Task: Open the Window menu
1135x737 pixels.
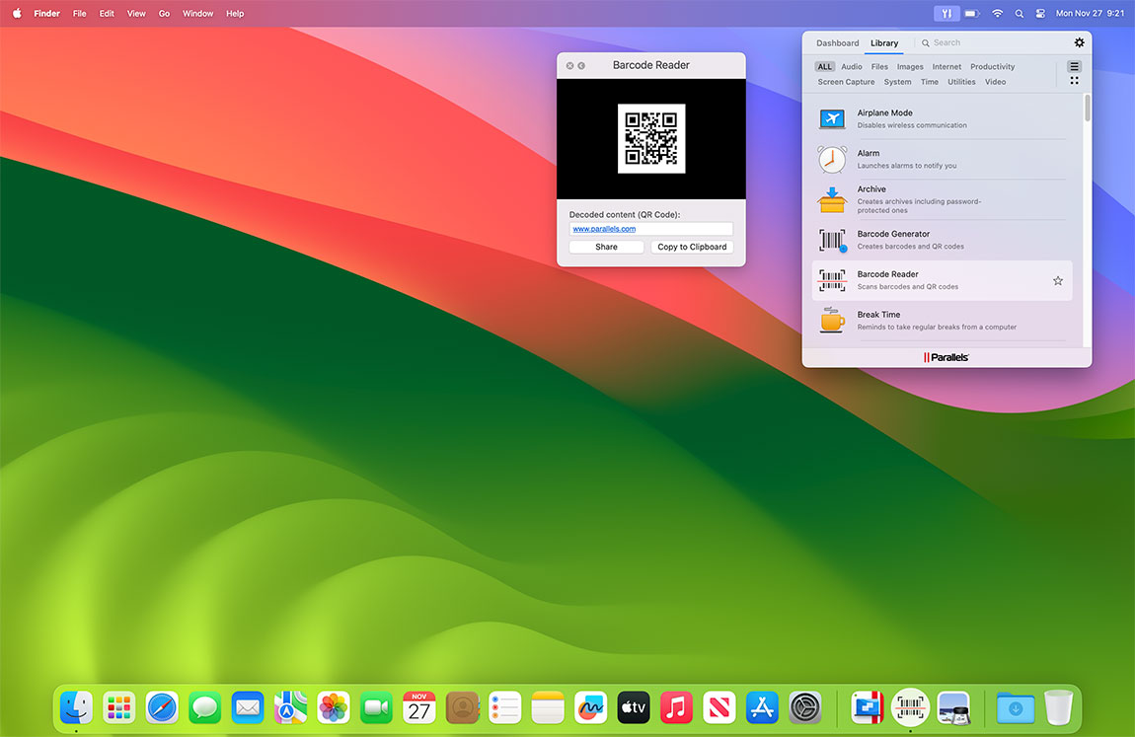Action: point(197,13)
